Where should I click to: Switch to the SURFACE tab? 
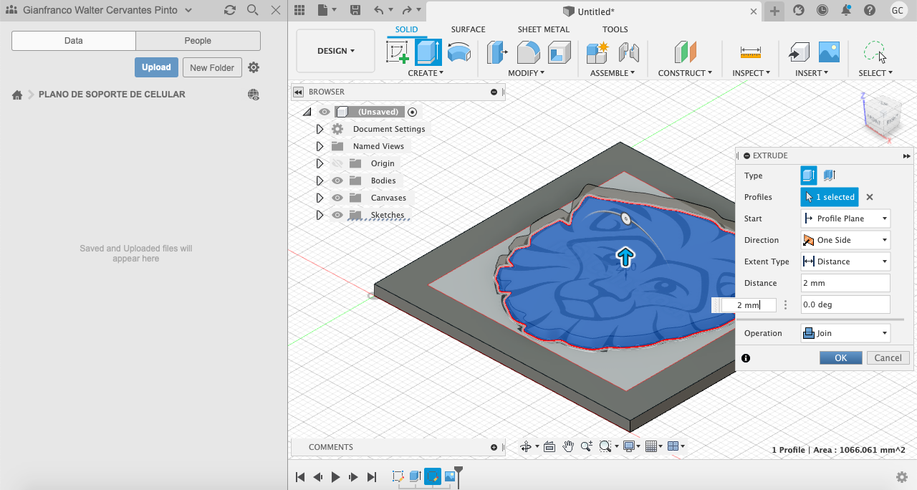[x=468, y=29]
